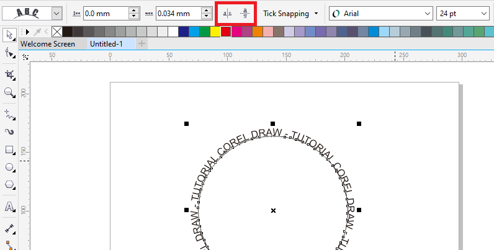
Task: Click the top-left selection handle
Action: [x=187, y=123]
